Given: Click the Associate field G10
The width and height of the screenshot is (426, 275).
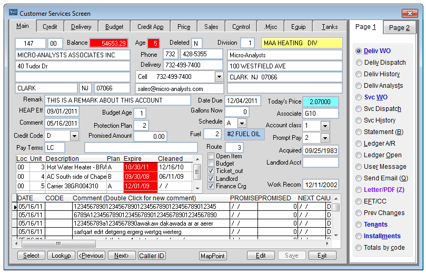Looking at the screenshot, I should (x=321, y=114).
